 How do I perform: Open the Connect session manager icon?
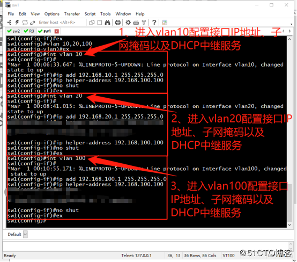[9, 23]
